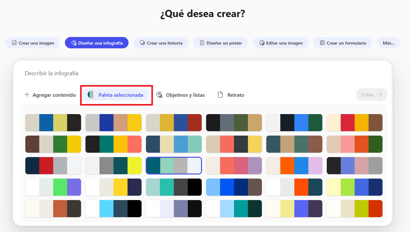Apply the light blue, blue, navy, brown palette
The width and height of the screenshot is (411, 232).
(x=234, y=187)
